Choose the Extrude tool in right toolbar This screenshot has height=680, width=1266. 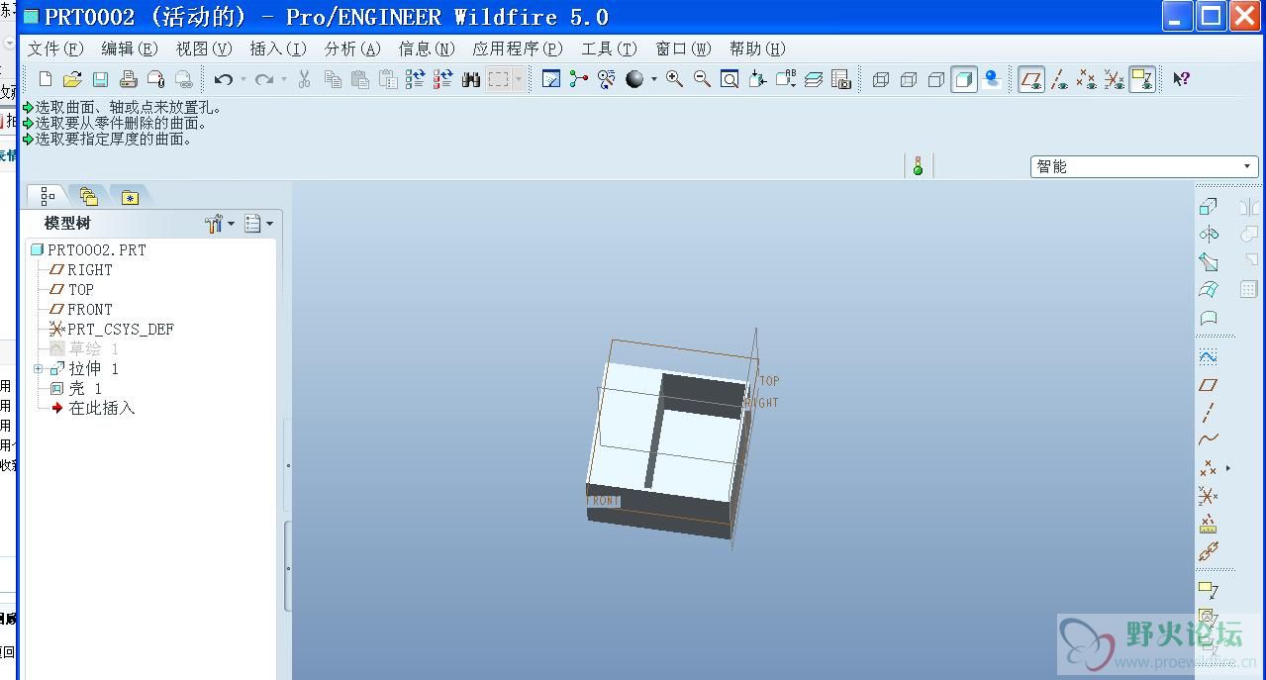pos(1209,206)
